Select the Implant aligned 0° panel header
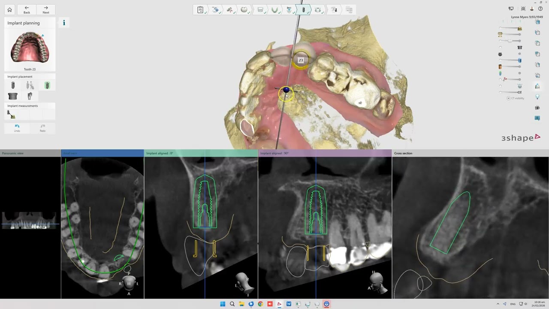The width and height of the screenshot is (549, 309). 201,153
